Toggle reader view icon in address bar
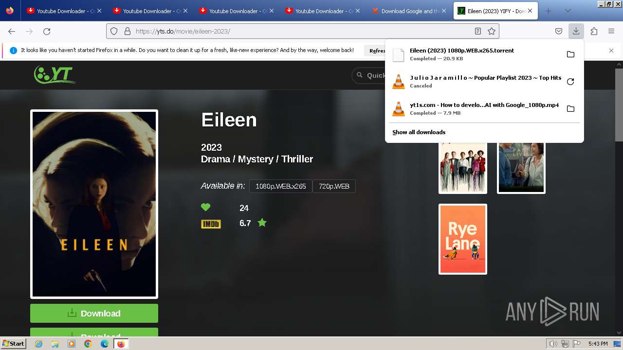Image resolution: width=623 pixels, height=350 pixels. [478, 31]
